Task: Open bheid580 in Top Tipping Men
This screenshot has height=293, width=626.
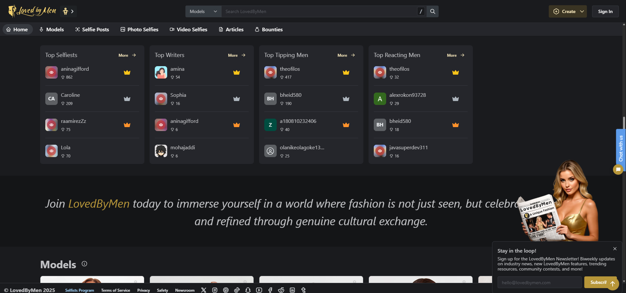Action: (x=291, y=95)
